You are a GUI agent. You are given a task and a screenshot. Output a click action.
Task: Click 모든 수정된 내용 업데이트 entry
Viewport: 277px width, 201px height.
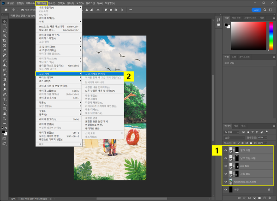click(102, 91)
